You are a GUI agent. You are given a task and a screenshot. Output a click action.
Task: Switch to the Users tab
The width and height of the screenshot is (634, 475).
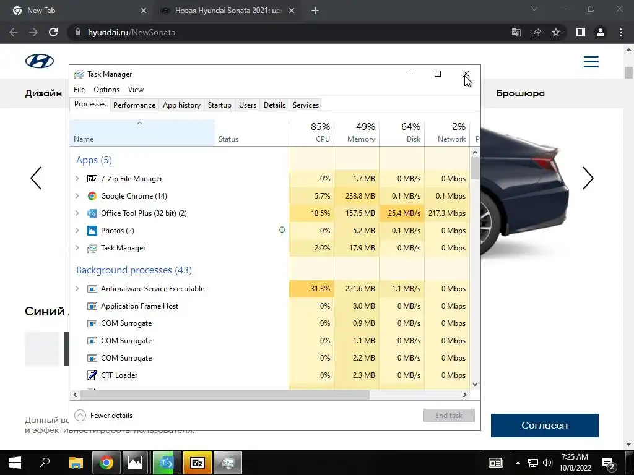(x=248, y=105)
